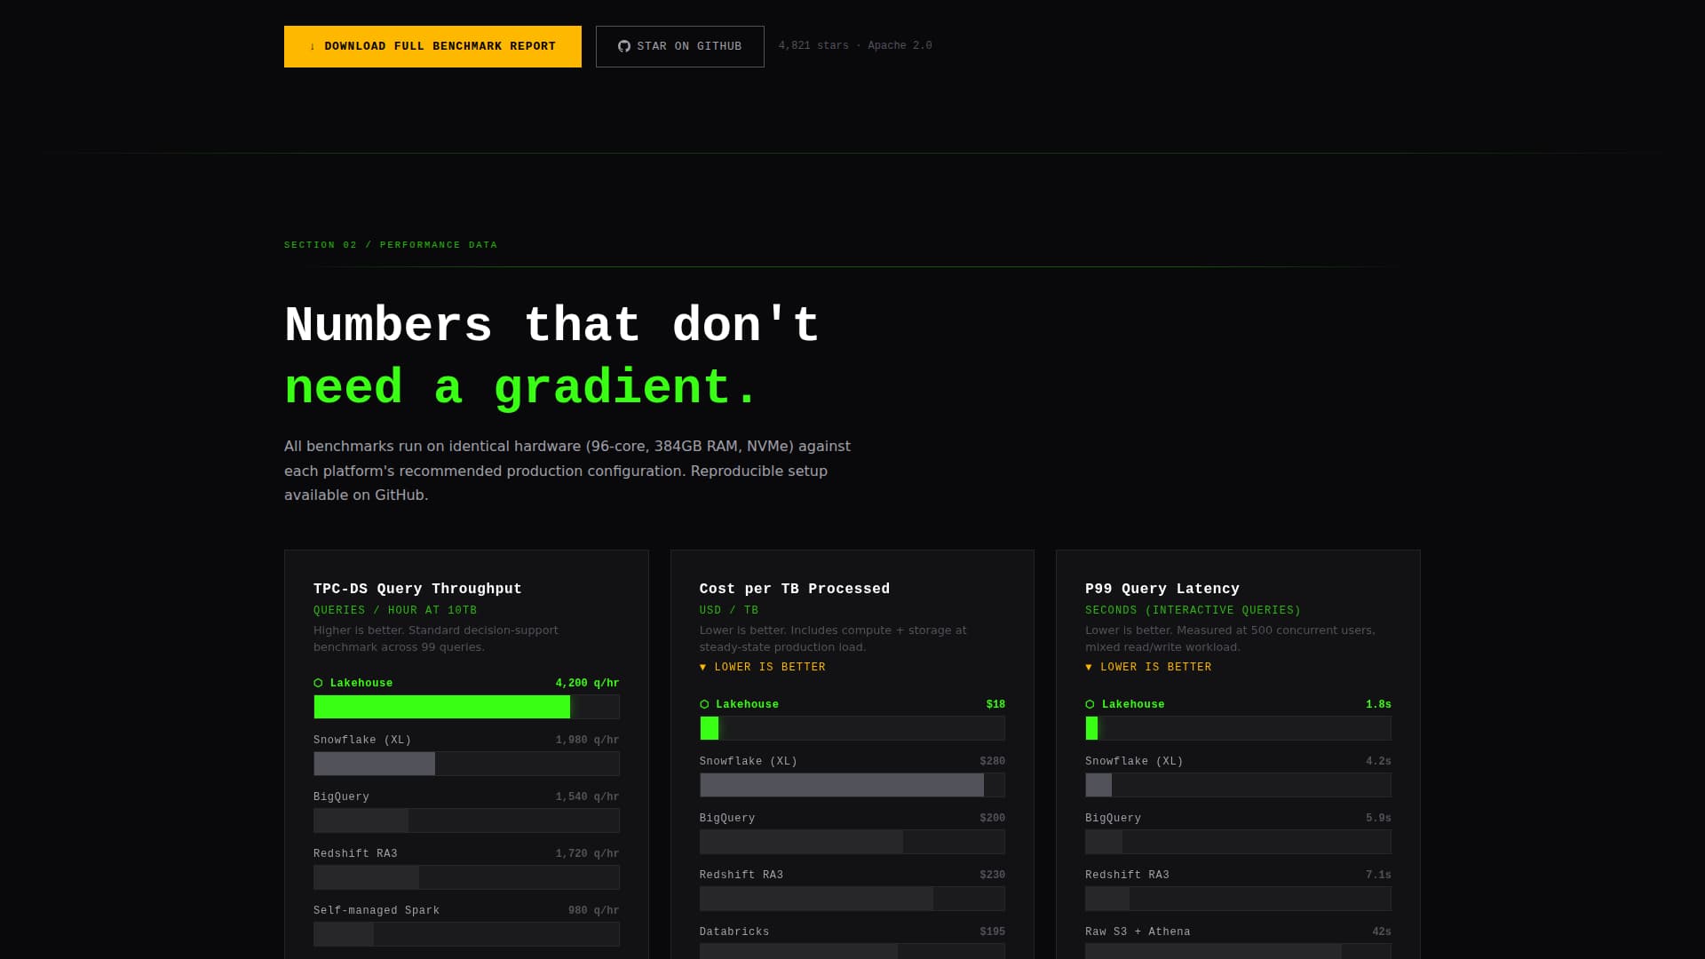1705x959 pixels.
Task: Click the benchmark hardware description paragraph
Action: click(x=567, y=471)
